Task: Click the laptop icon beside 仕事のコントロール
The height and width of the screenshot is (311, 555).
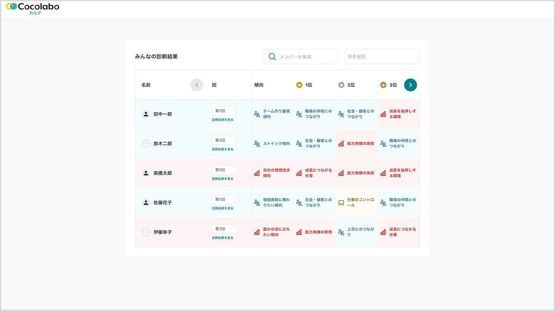Action: point(341,202)
